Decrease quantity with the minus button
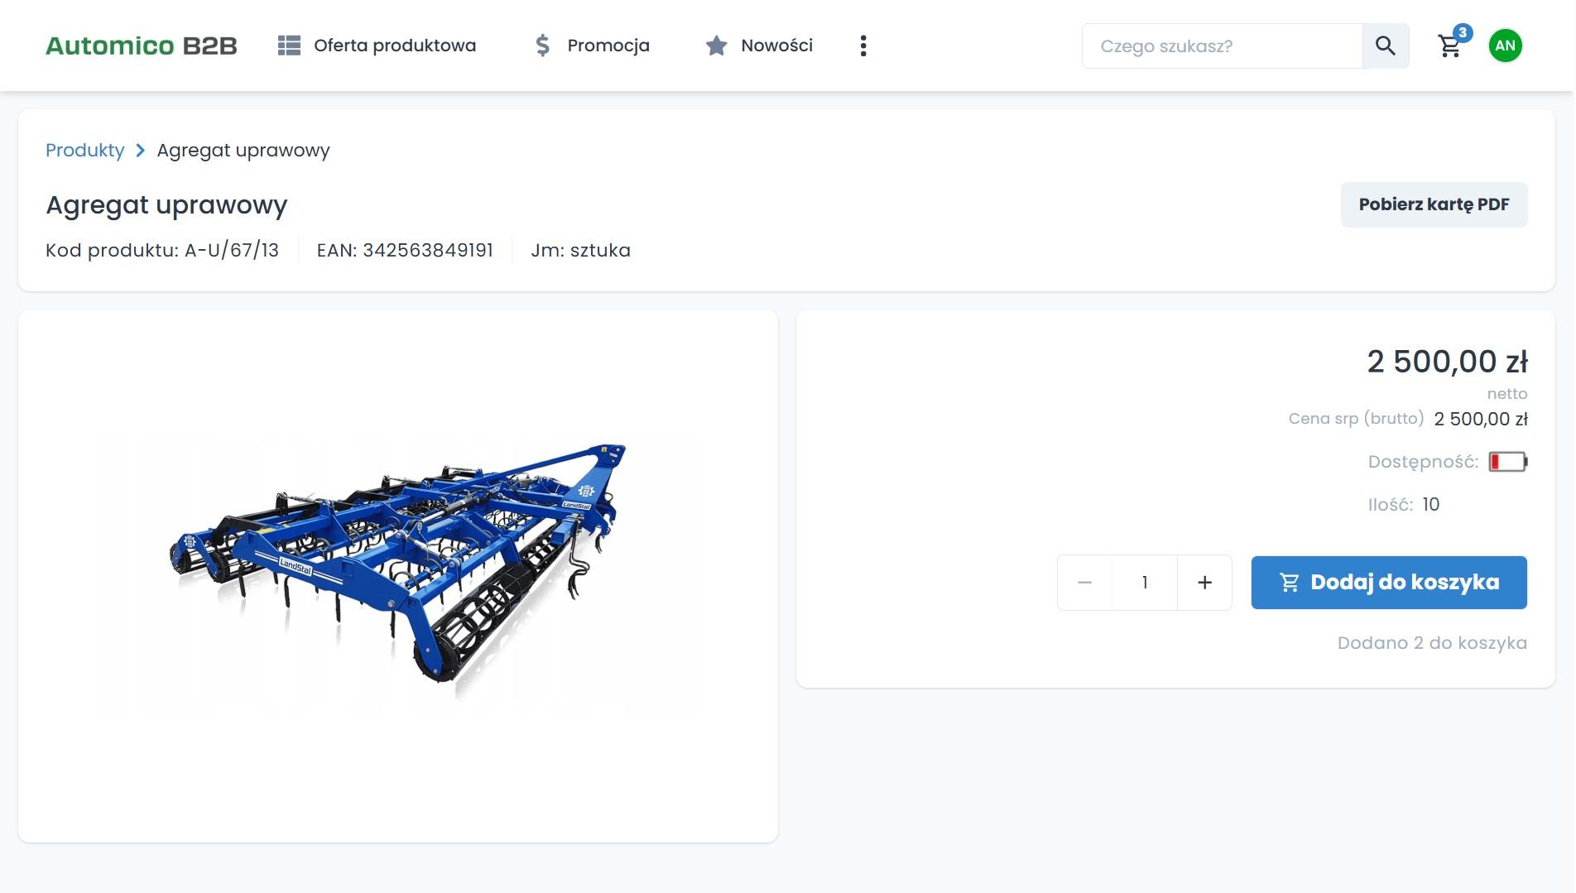 click(x=1084, y=583)
